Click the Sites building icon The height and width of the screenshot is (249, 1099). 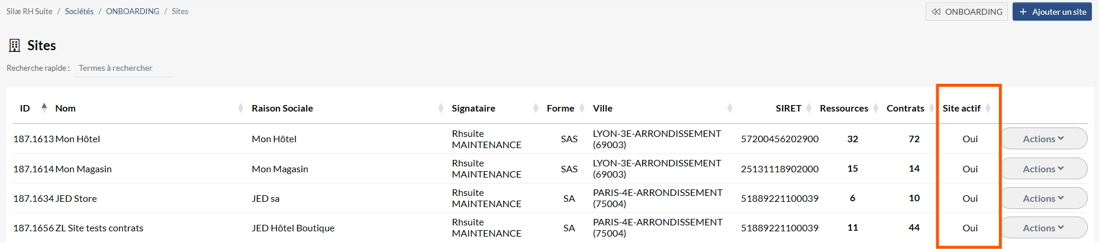(x=14, y=45)
